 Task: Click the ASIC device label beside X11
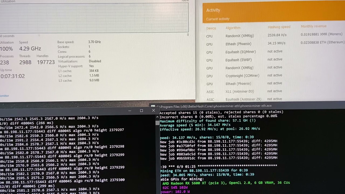(210, 92)
